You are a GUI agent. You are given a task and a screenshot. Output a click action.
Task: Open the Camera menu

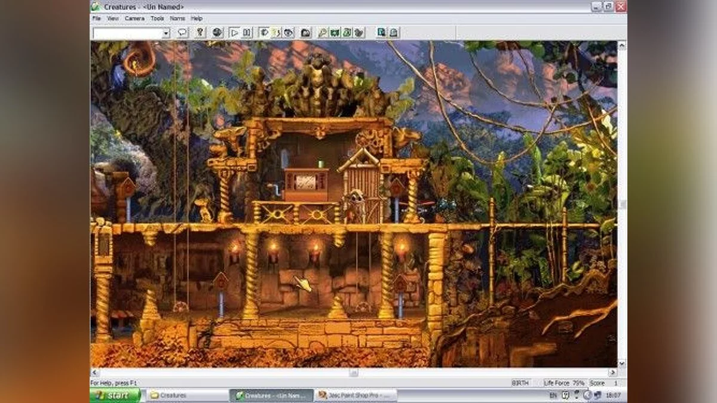pyautogui.click(x=134, y=19)
